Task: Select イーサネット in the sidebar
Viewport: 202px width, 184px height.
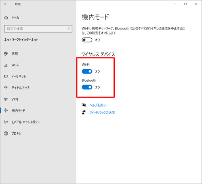Action: pos(19,76)
